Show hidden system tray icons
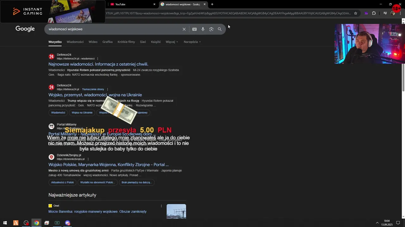 click(377, 223)
